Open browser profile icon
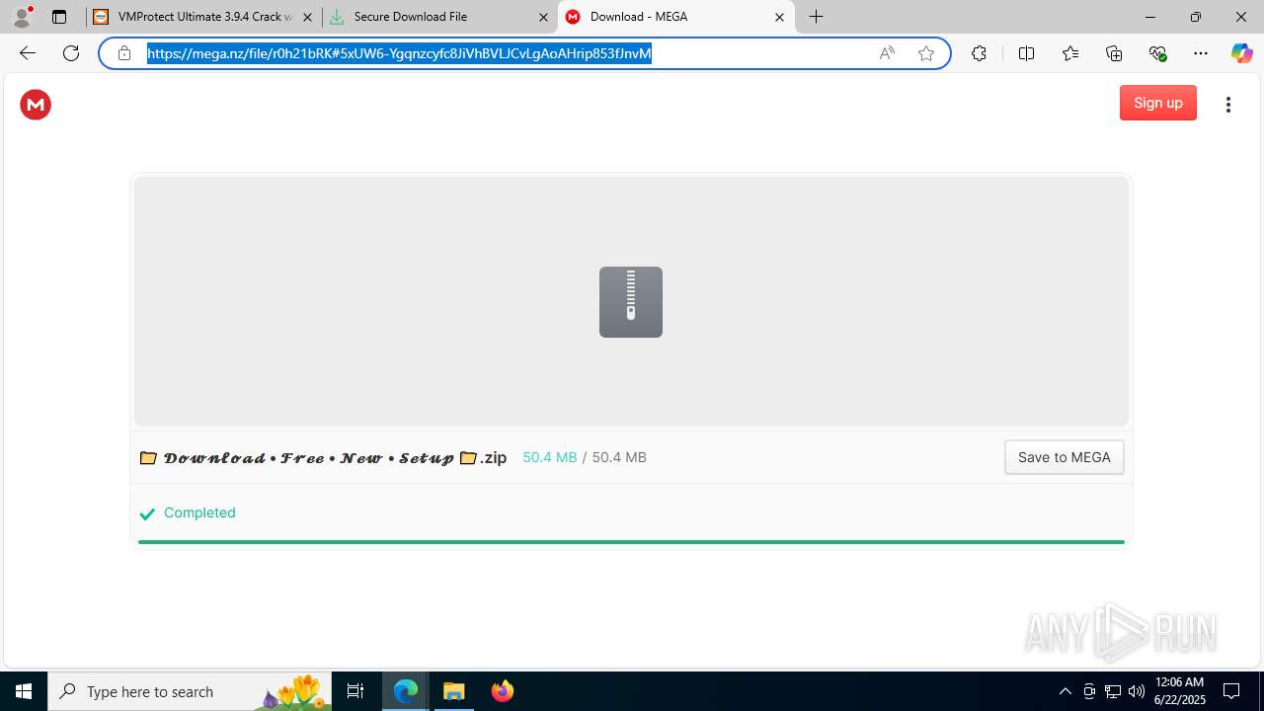 coord(22,17)
